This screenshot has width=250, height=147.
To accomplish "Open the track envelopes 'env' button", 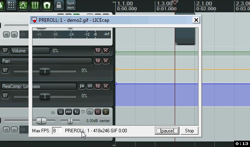I will click(69, 112).
